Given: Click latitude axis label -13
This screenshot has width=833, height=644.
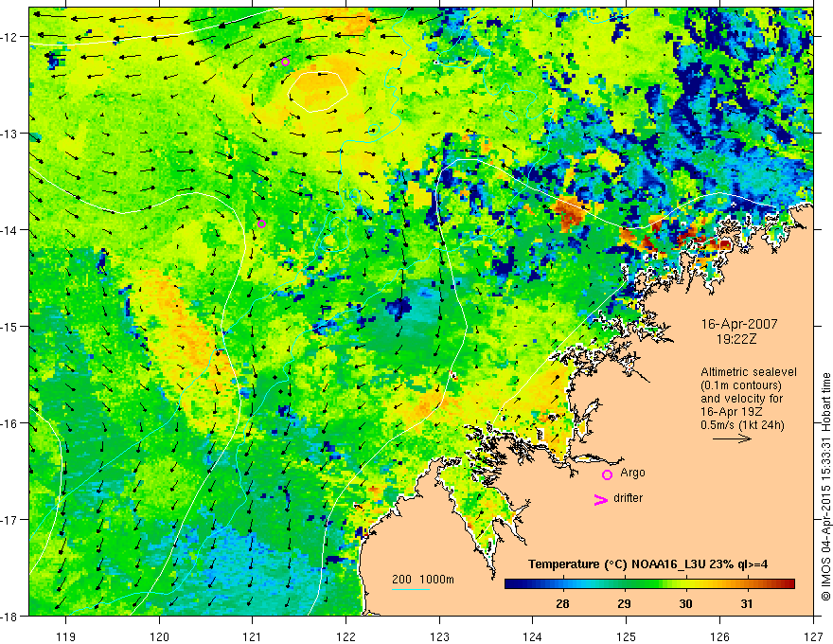Looking at the screenshot, I should 10,134.
